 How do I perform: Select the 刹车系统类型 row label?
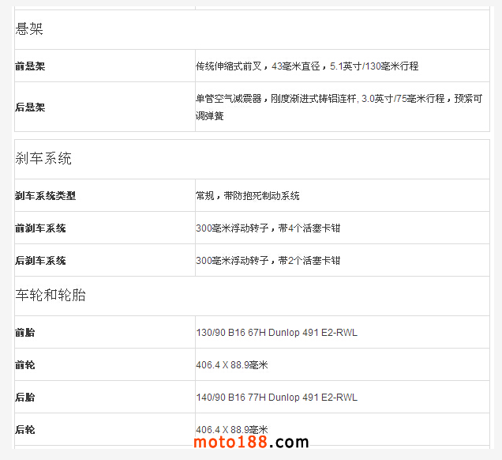click(x=45, y=195)
